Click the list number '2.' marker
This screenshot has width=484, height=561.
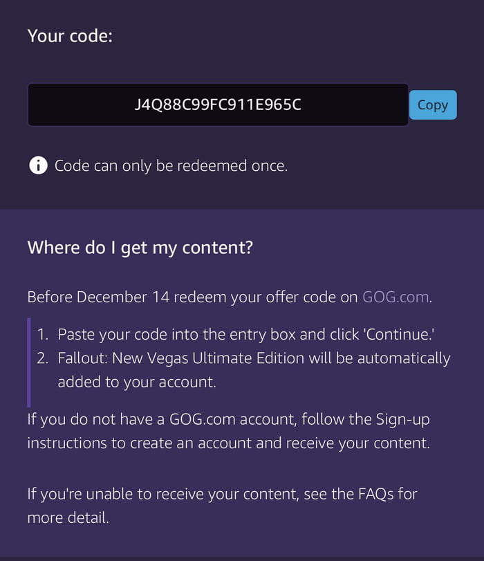43,358
